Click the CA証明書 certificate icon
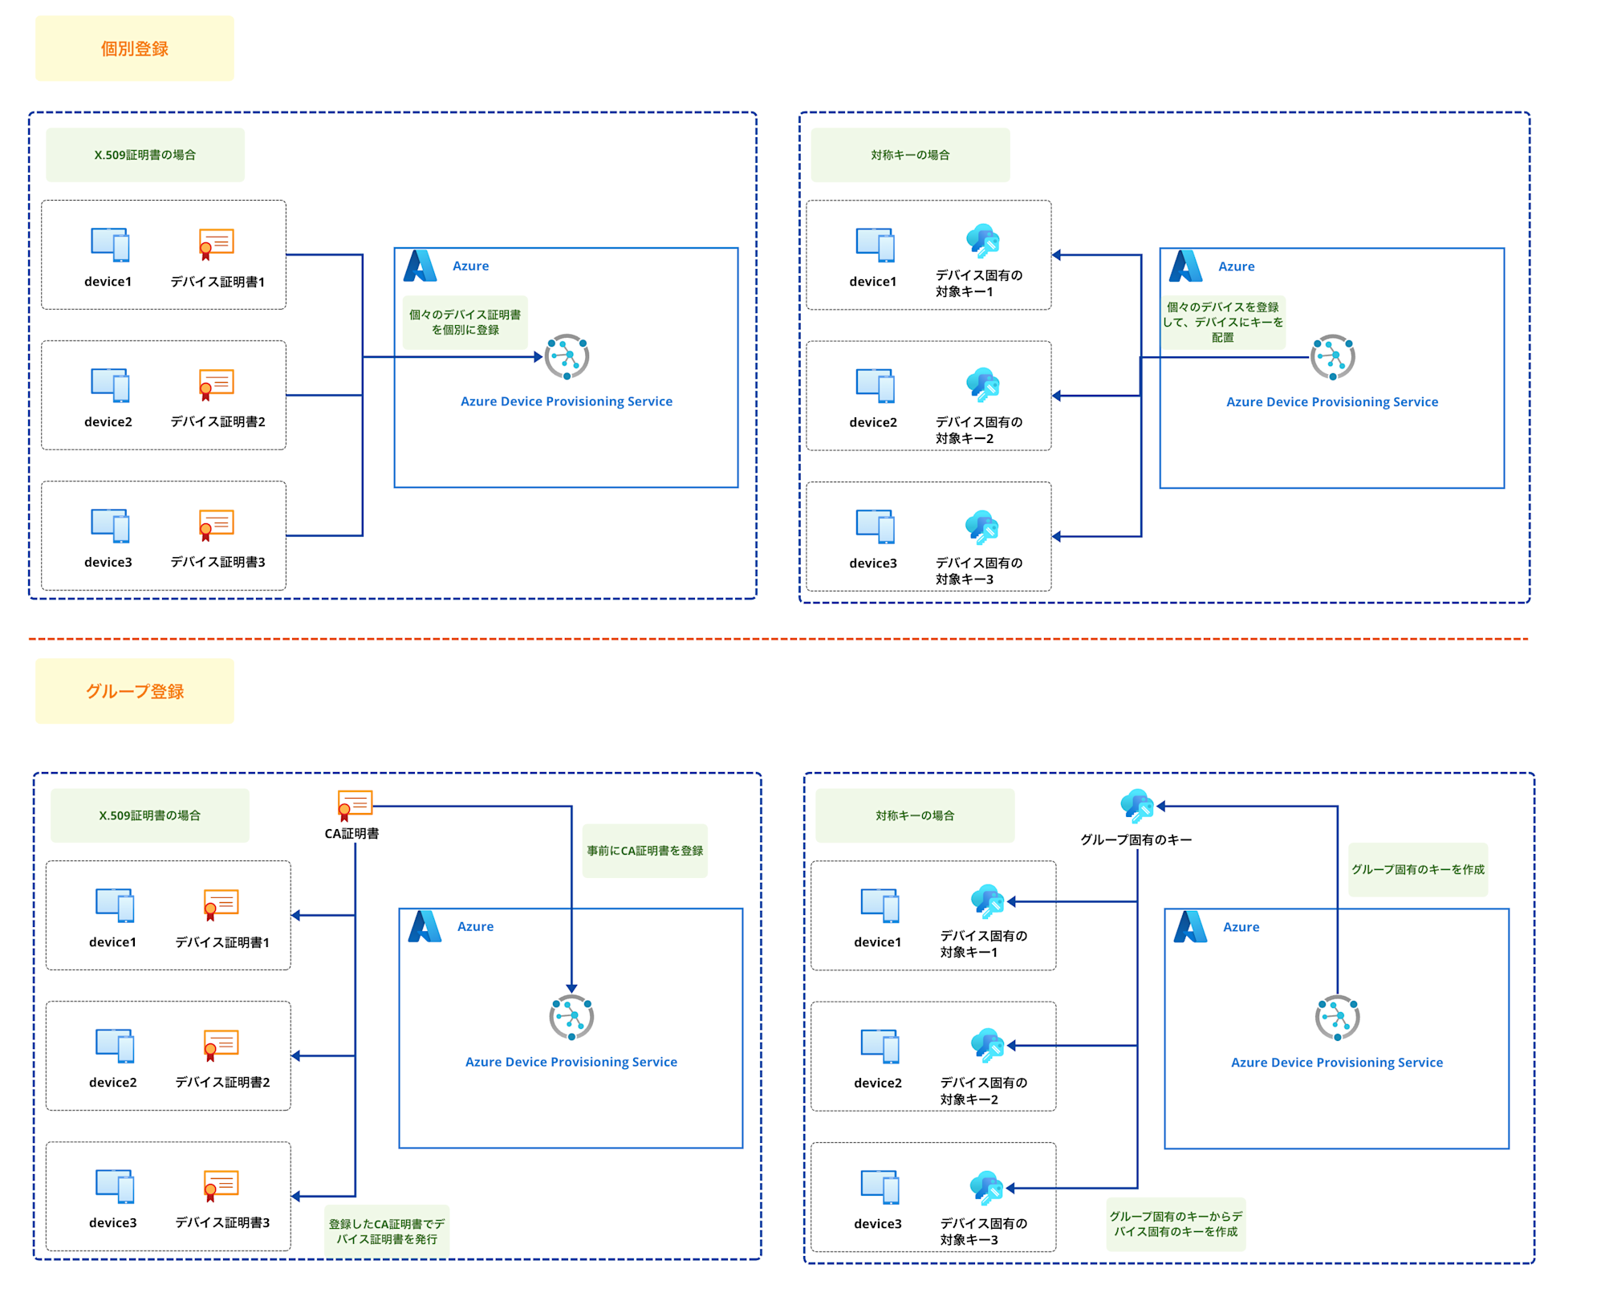1605x1305 pixels. tap(355, 806)
